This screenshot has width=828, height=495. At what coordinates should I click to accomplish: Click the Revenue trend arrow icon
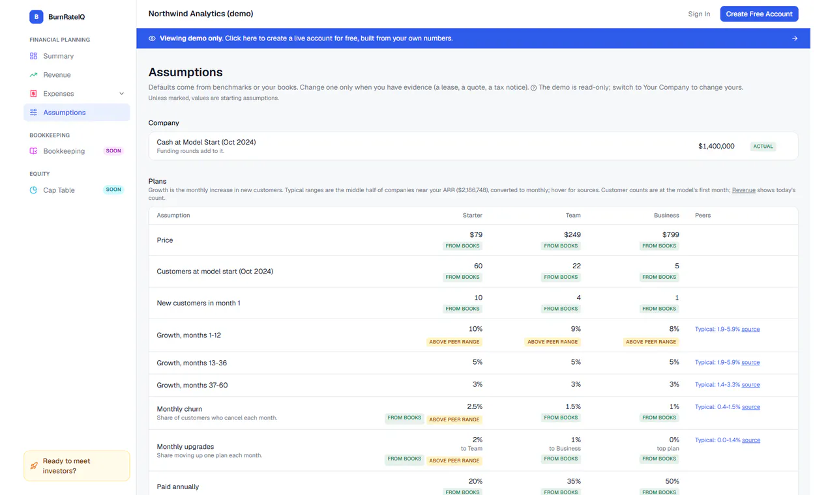[x=33, y=75]
